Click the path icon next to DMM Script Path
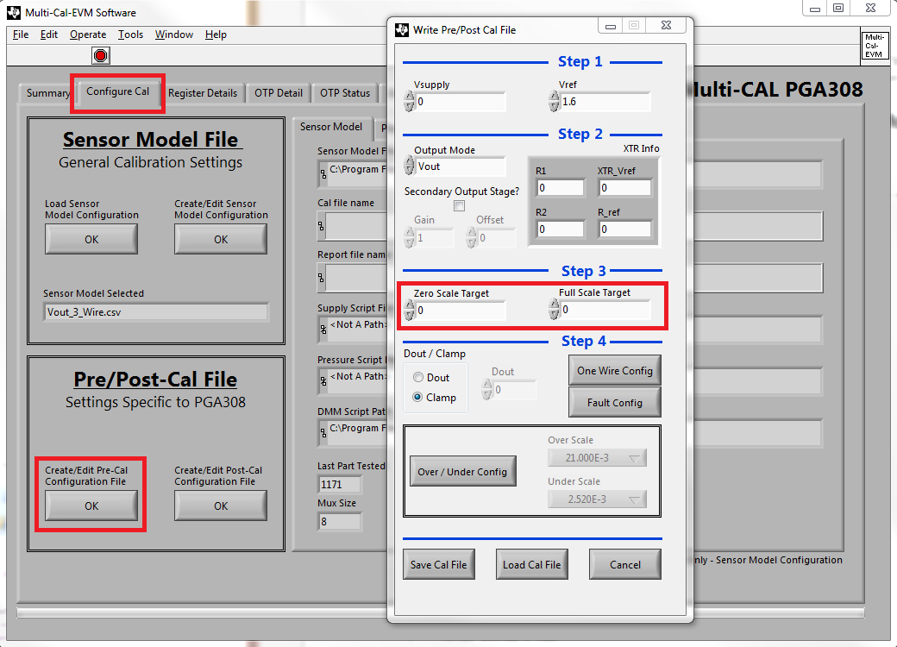The height and width of the screenshot is (647, 897). 323,432
